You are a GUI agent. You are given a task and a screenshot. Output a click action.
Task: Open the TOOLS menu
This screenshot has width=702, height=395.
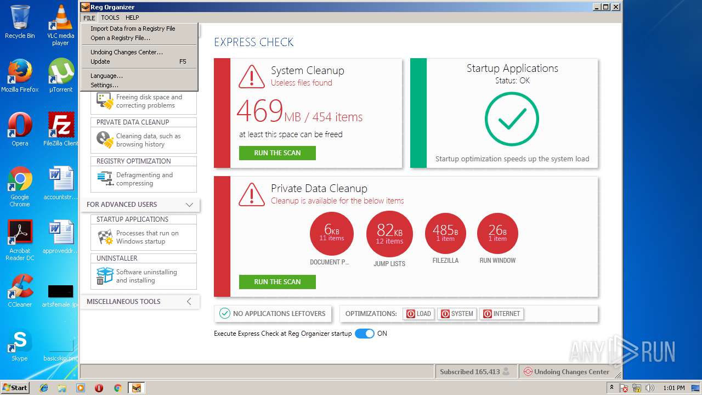(110, 18)
